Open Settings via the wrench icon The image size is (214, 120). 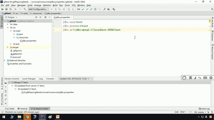tap(104, 9)
